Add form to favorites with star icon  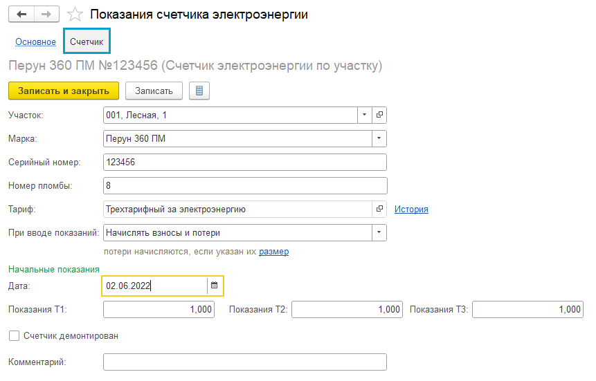point(76,15)
